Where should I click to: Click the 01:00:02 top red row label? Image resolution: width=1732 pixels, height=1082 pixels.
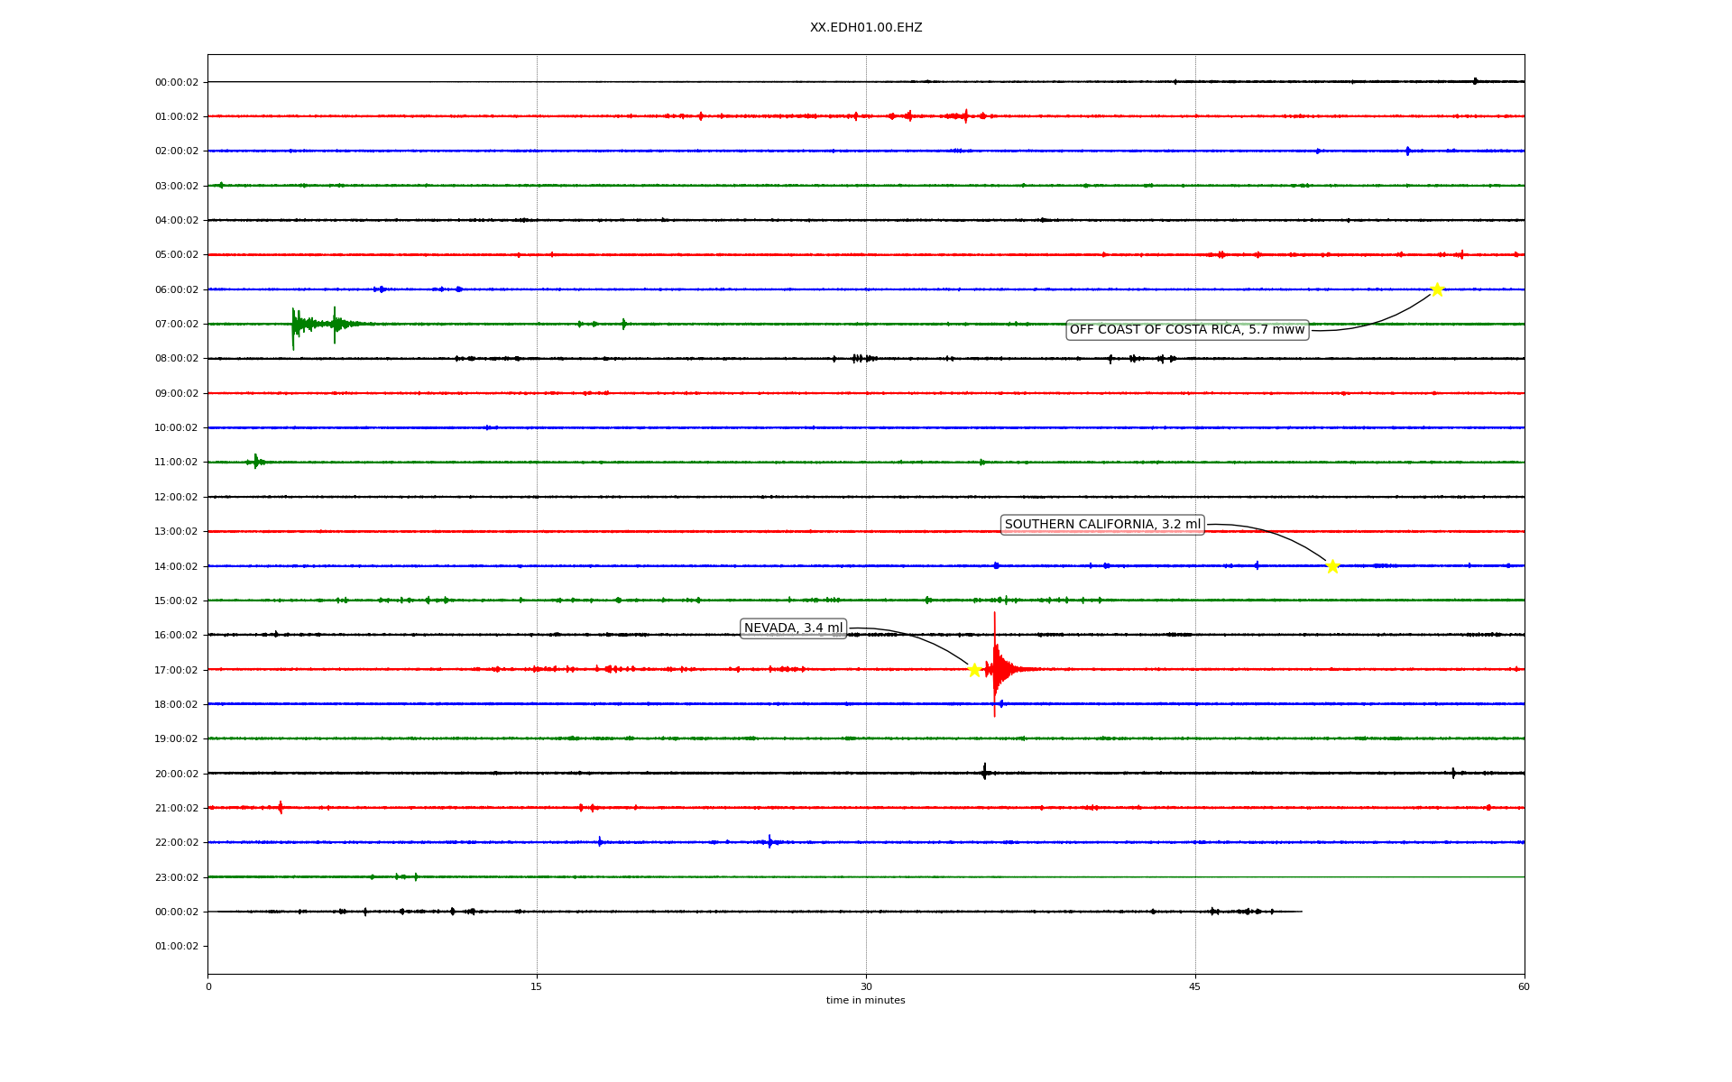176,116
